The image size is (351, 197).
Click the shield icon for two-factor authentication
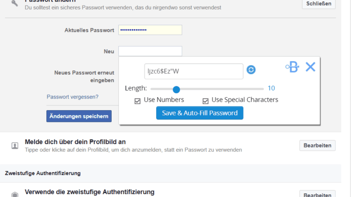tap(15, 194)
